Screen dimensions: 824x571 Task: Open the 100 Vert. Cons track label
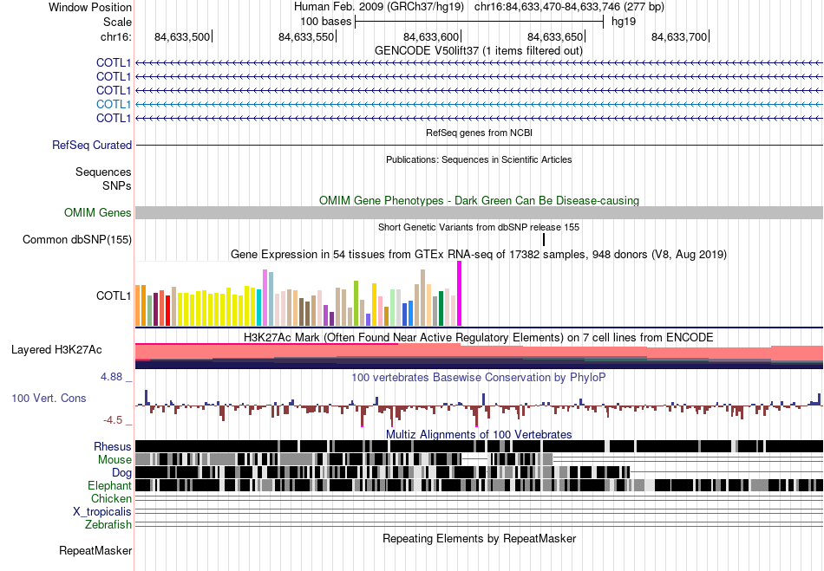click(x=49, y=398)
